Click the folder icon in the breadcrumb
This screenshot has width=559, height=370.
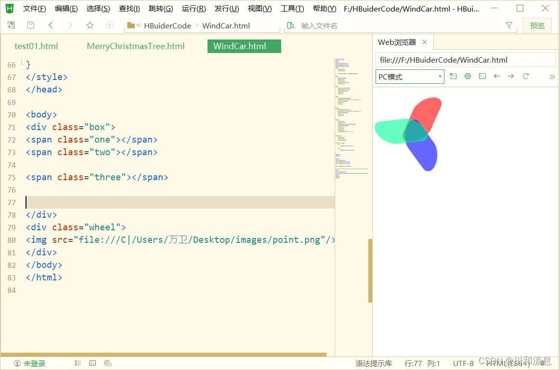tap(131, 26)
